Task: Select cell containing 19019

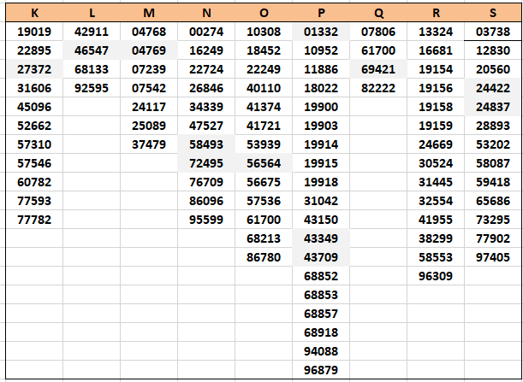Action: [34, 32]
